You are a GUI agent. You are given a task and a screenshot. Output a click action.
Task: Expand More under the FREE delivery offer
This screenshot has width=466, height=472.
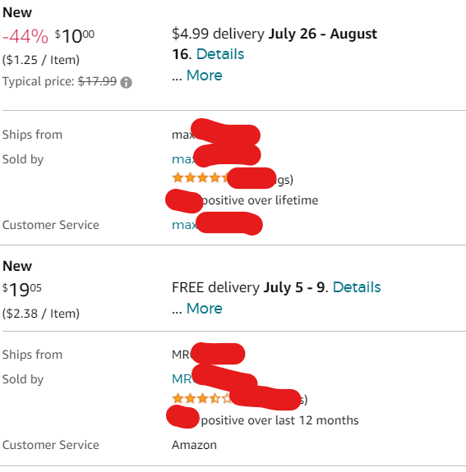pyautogui.click(x=205, y=309)
